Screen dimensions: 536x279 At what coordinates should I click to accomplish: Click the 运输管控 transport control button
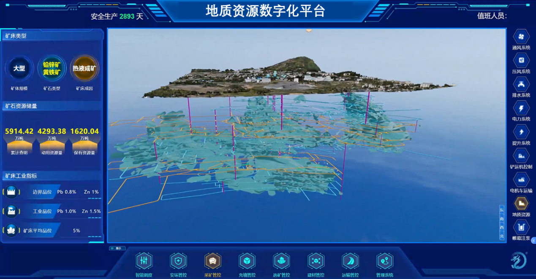click(x=350, y=261)
